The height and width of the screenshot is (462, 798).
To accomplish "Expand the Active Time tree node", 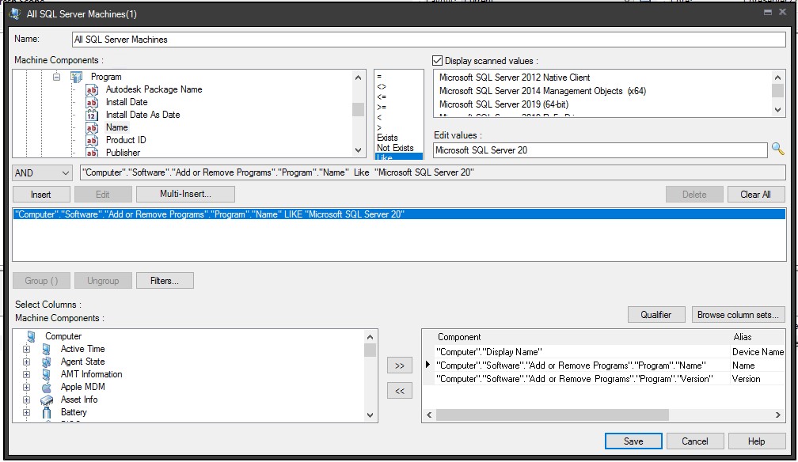I will (25, 348).
